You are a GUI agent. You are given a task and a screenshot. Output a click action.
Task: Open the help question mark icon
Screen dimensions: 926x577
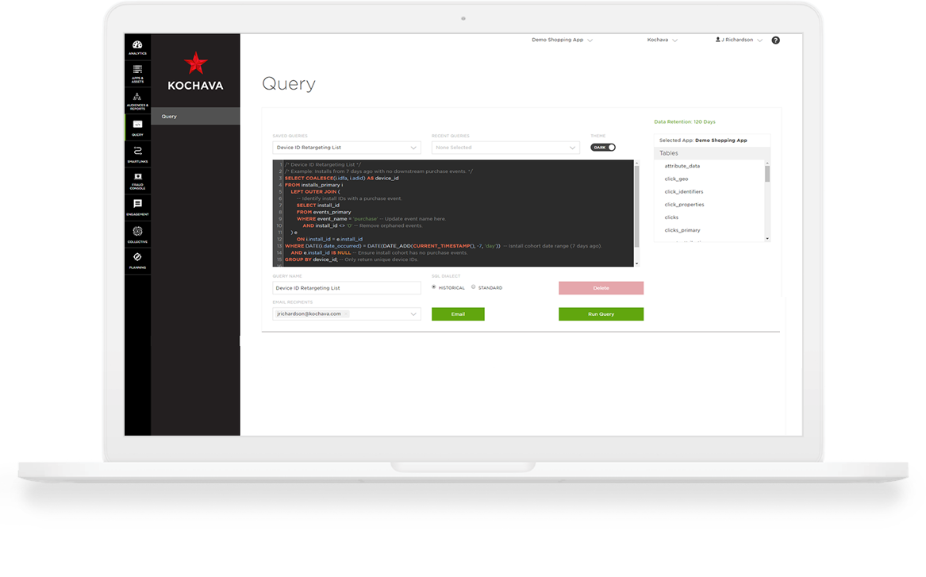(775, 40)
